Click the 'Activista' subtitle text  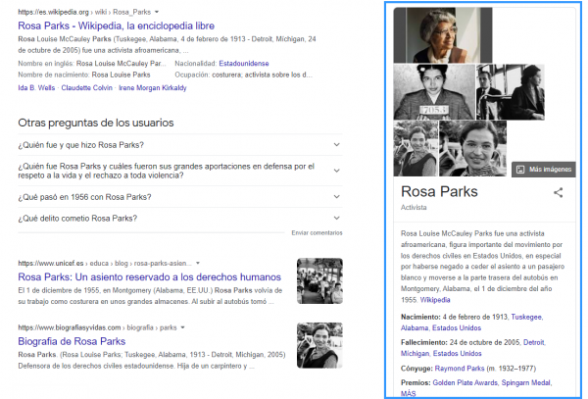(x=414, y=208)
